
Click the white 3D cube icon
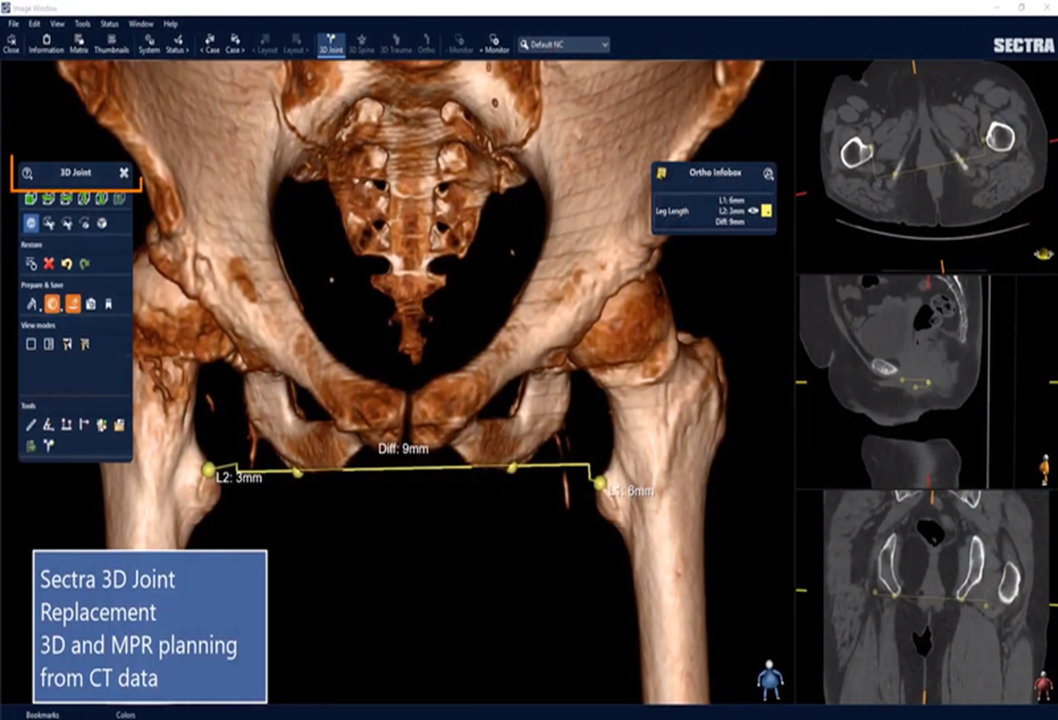102,223
